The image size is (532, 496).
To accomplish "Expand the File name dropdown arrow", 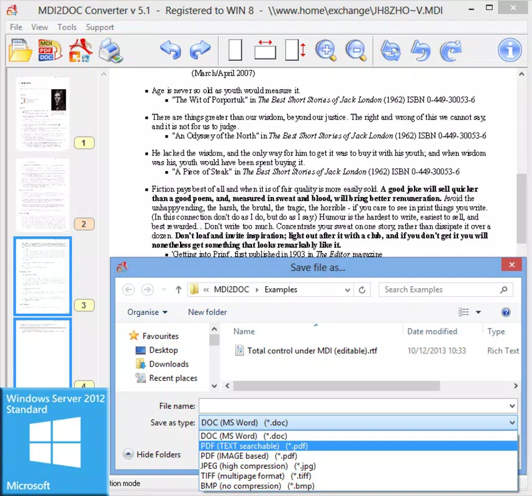I will pyautogui.click(x=512, y=406).
